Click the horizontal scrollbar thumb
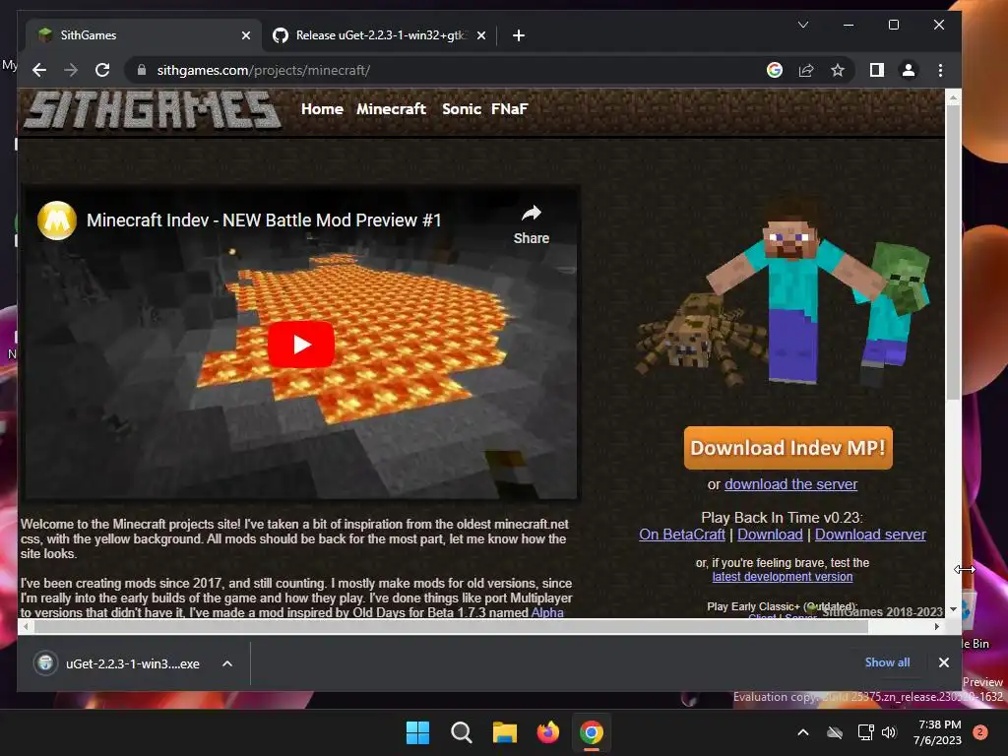The height and width of the screenshot is (756, 1008). point(451,626)
